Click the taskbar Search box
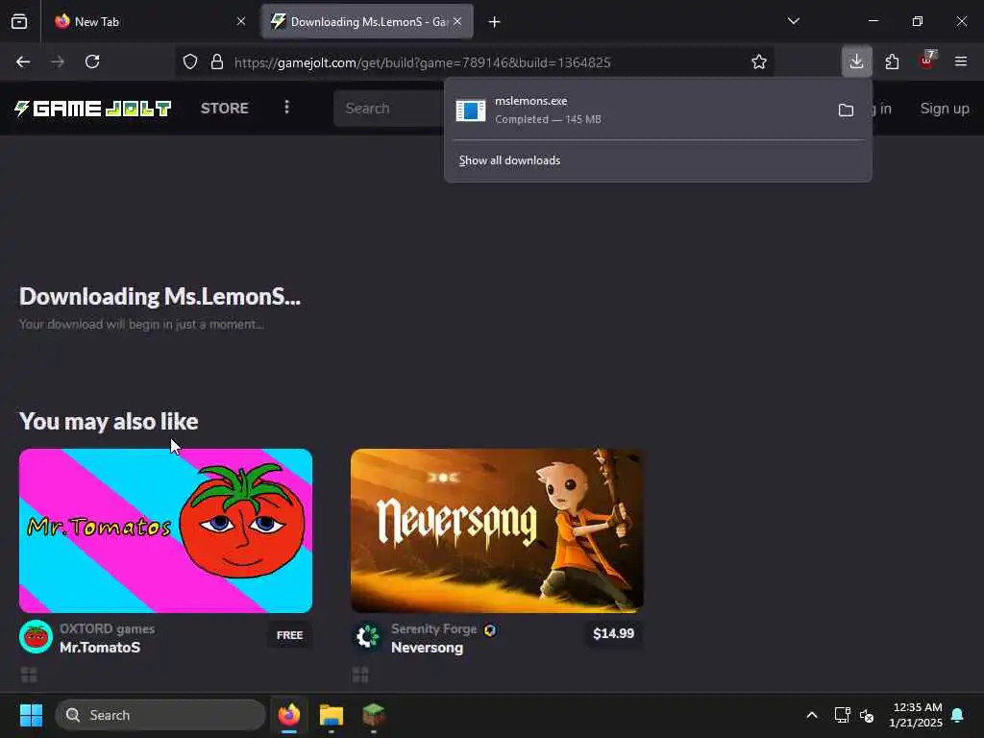The height and width of the screenshot is (738, 984). pos(160,715)
